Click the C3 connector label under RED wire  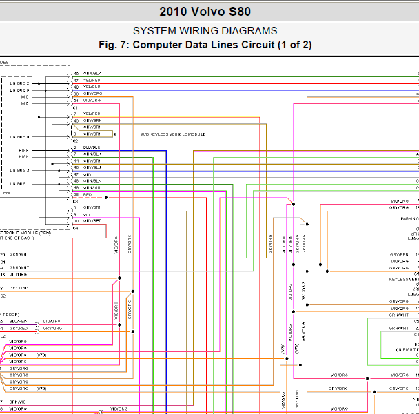click(75, 201)
